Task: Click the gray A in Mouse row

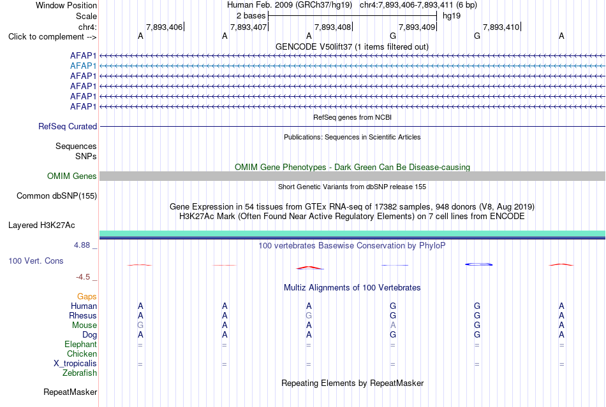Action: point(393,325)
